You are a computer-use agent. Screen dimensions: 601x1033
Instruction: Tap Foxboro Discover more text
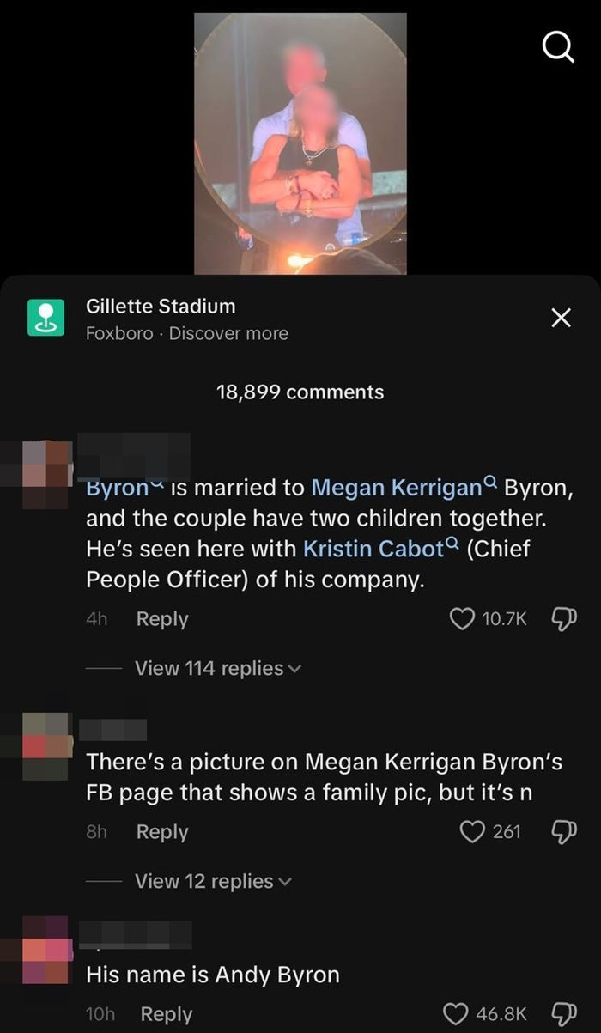click(x=187, y=333)
